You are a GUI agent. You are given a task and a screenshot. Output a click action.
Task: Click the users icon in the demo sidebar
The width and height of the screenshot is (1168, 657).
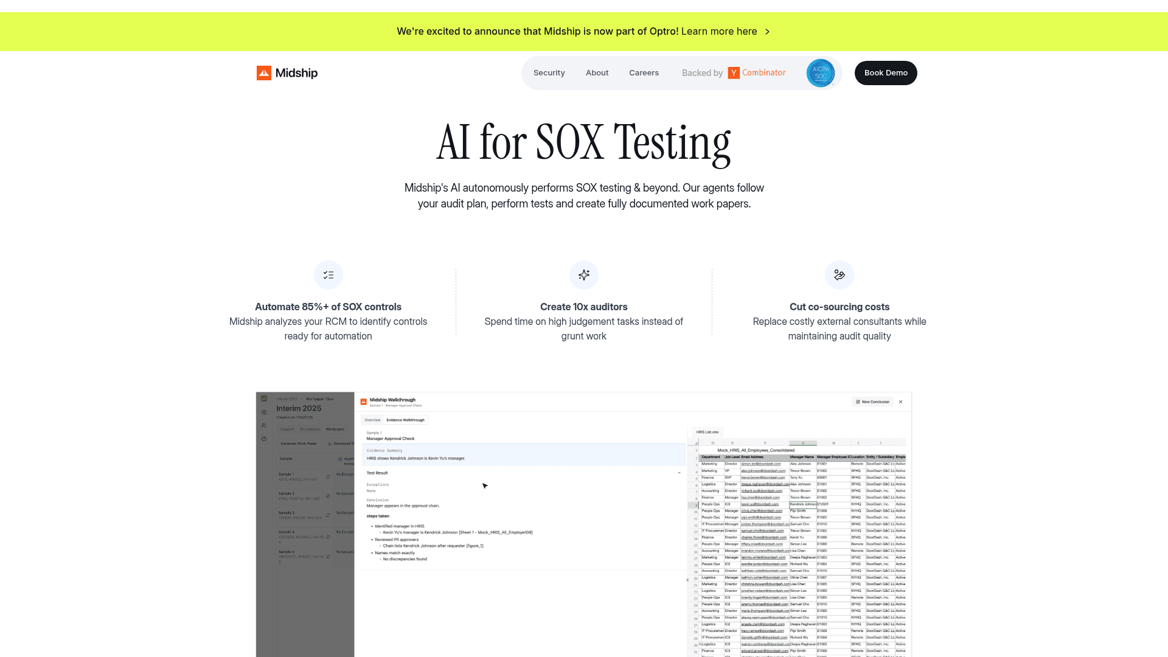[264, 426]
